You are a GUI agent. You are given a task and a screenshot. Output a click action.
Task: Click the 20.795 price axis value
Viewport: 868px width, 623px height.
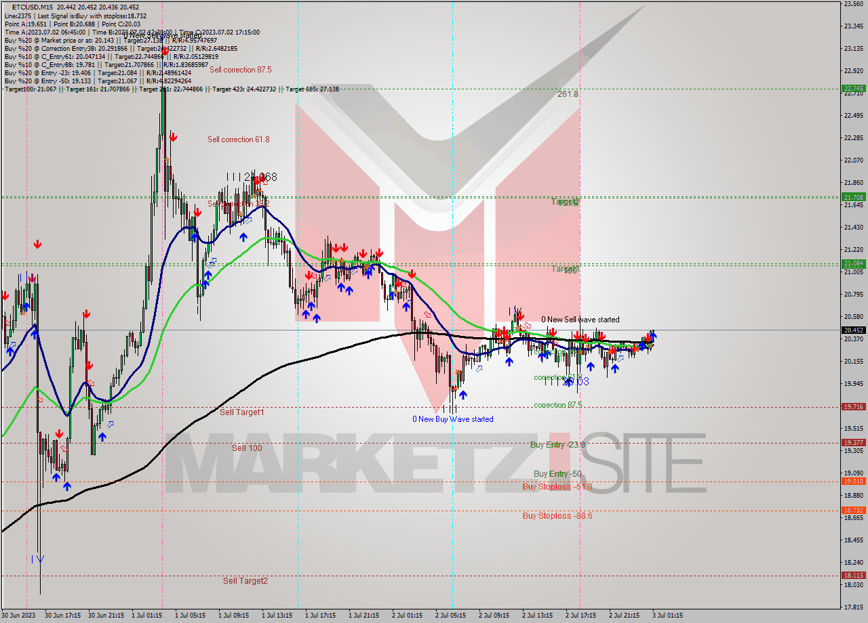(853, 294)
